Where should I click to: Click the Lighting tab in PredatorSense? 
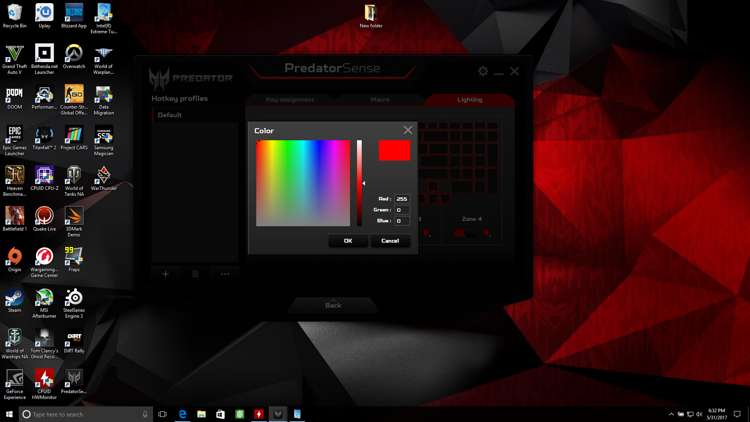click(x=468, y=99)
